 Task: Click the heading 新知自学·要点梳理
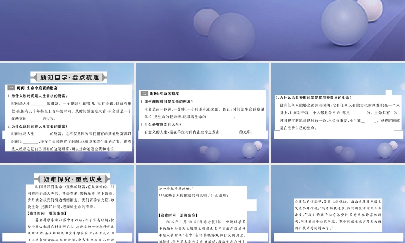69,77
